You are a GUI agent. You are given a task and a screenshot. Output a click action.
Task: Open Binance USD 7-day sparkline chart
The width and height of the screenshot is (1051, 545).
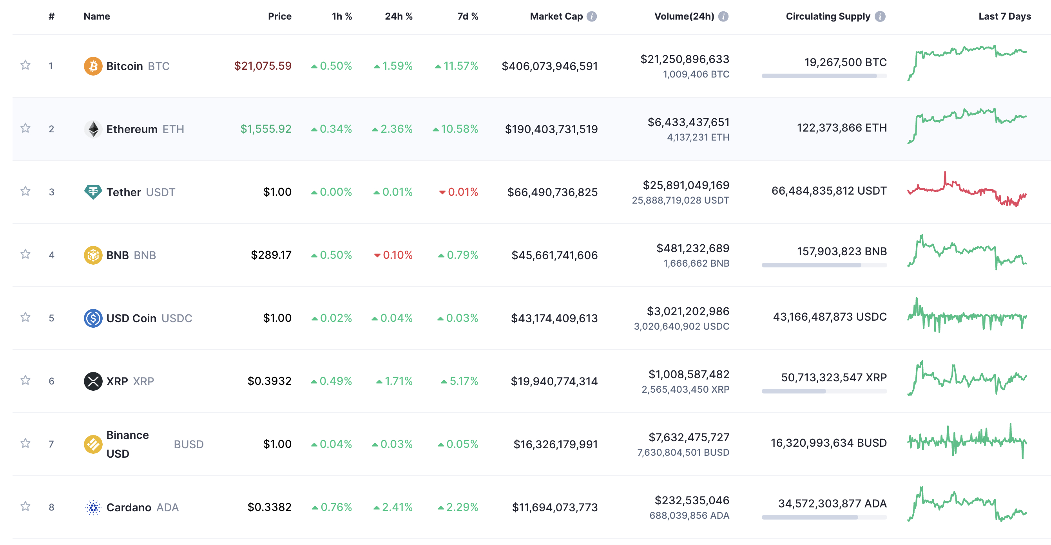(967, 441)
